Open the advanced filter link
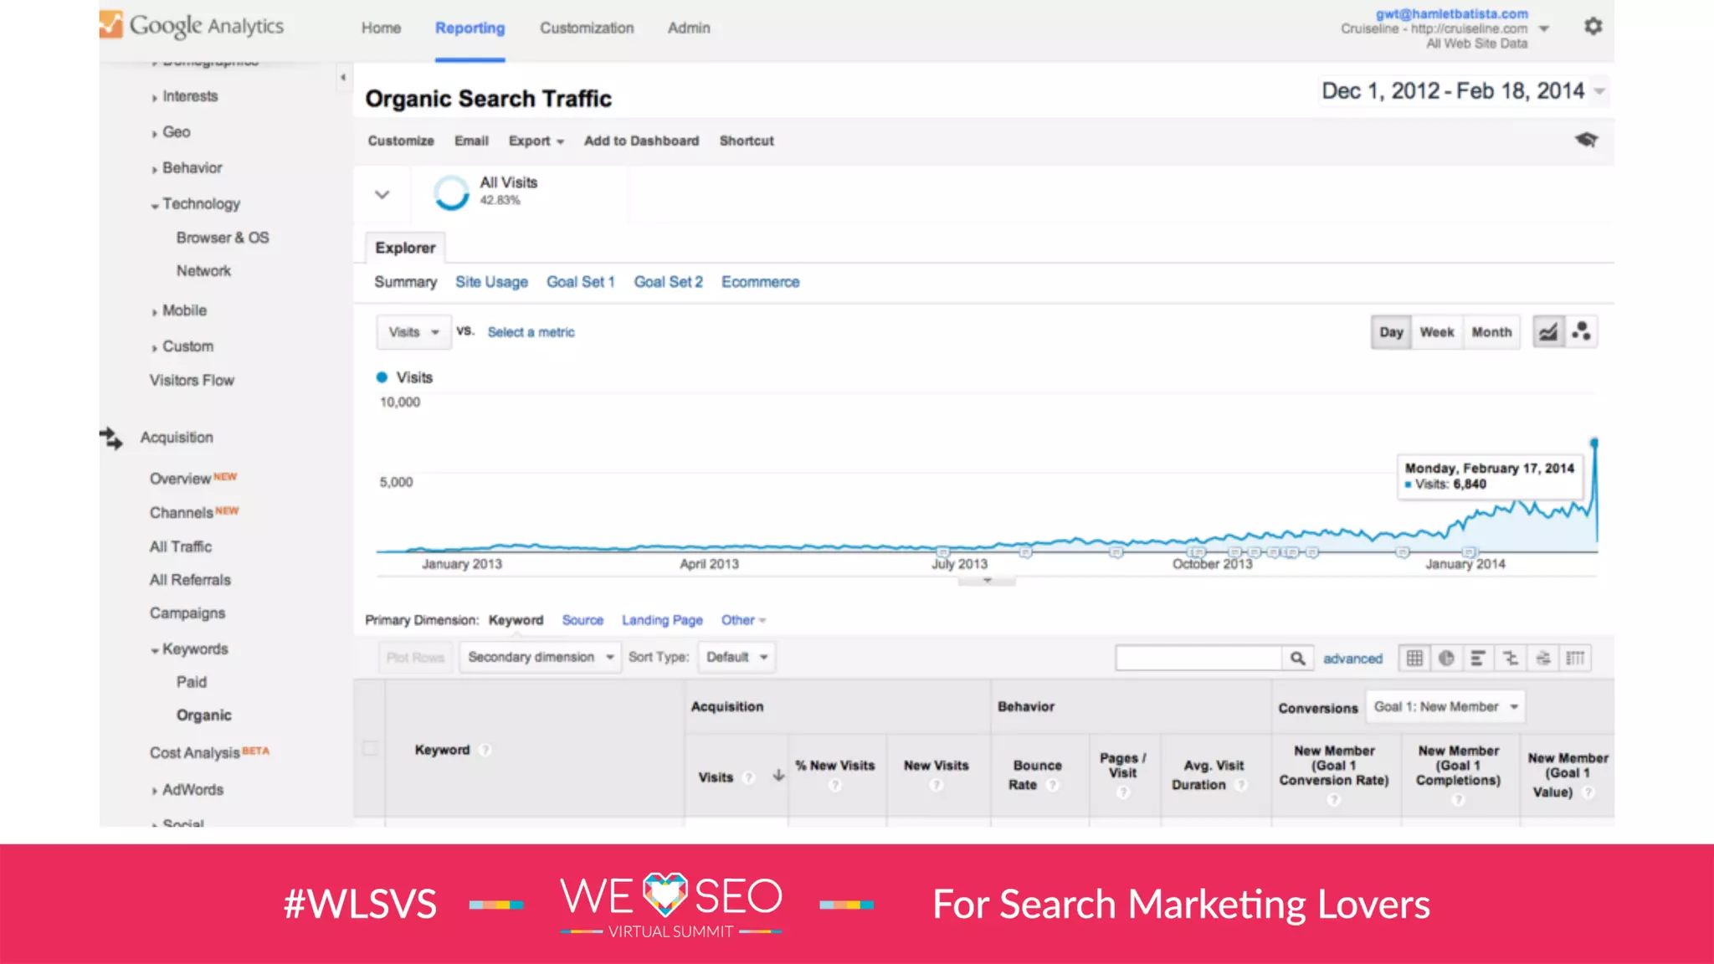The image size is (1714, 964). tap(1352, 659)
